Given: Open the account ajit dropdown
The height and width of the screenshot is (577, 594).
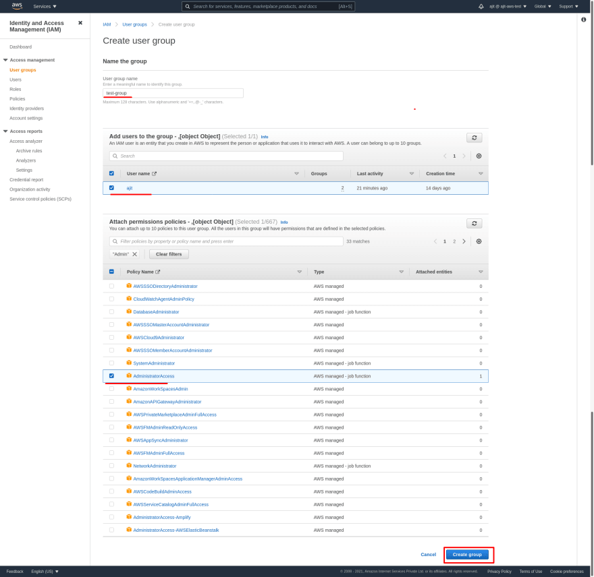Looking at the screenshot, I should 508,7.
